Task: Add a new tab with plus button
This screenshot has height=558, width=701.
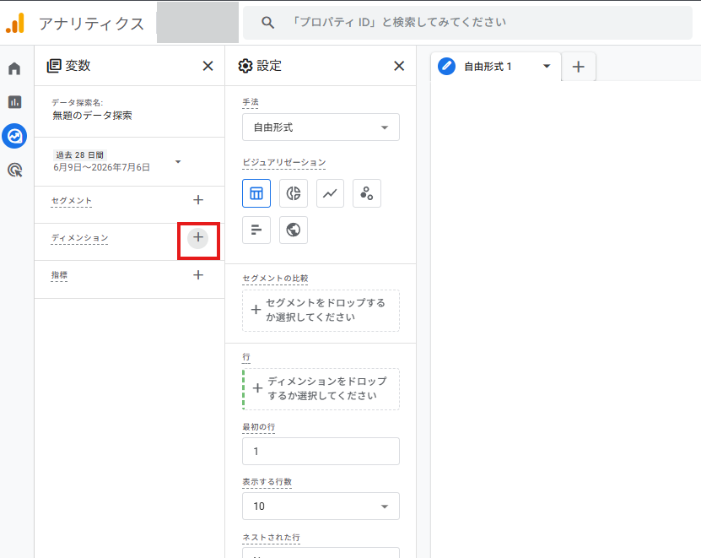Action: (x=579, y=67)
